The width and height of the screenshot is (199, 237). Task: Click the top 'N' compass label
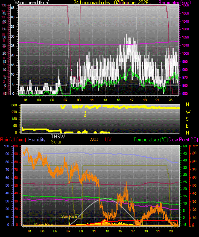coord(187,105)
